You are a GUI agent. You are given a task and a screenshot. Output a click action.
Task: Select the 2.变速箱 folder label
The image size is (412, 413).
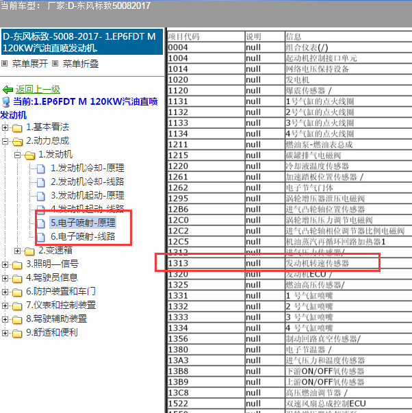click(x=55, y=250)
